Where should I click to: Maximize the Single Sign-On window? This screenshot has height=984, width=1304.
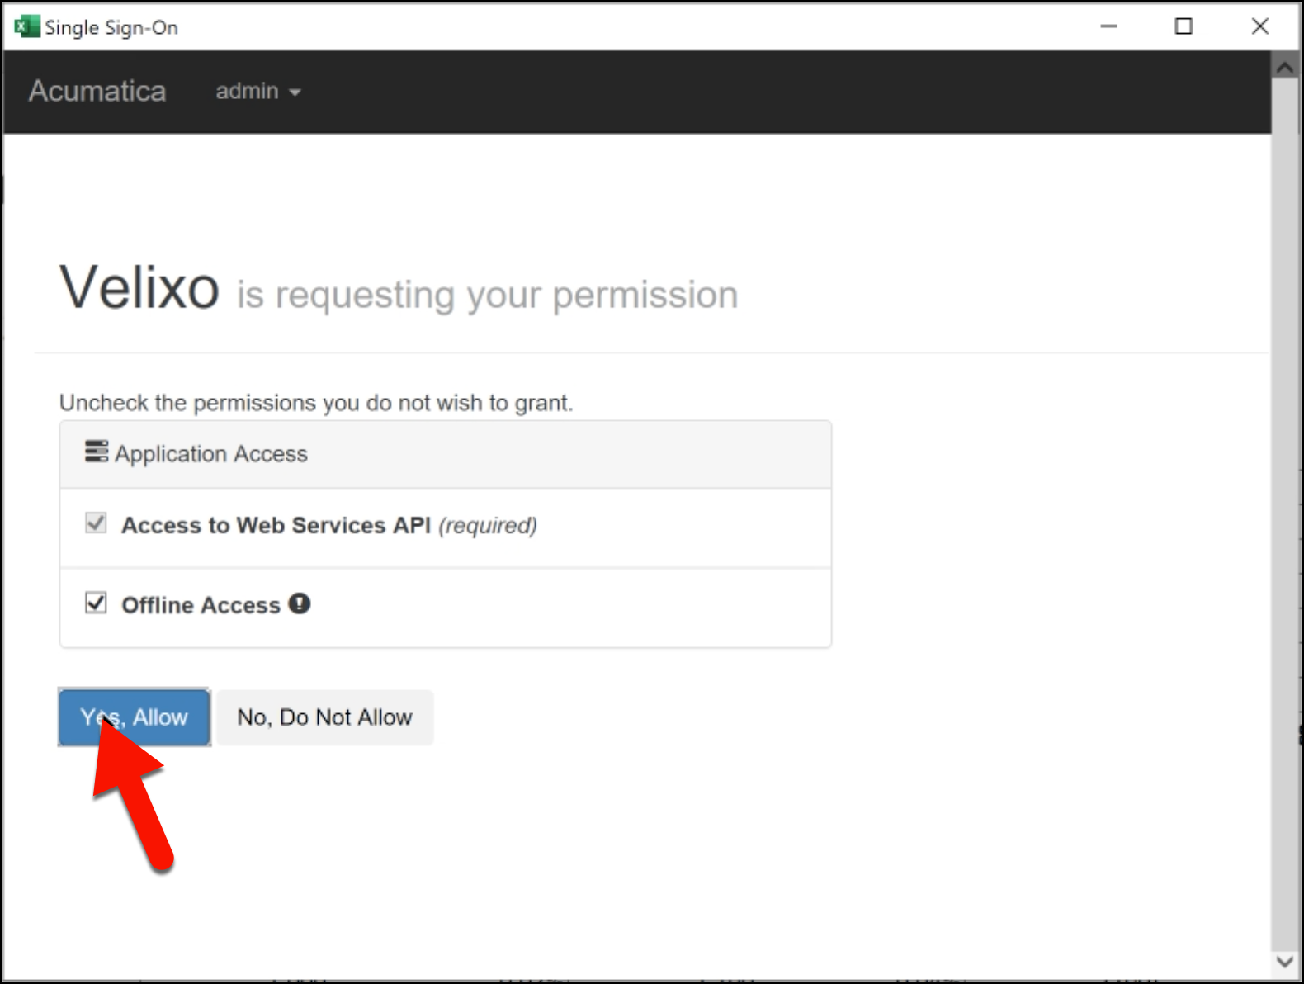tap(1184, 26)
